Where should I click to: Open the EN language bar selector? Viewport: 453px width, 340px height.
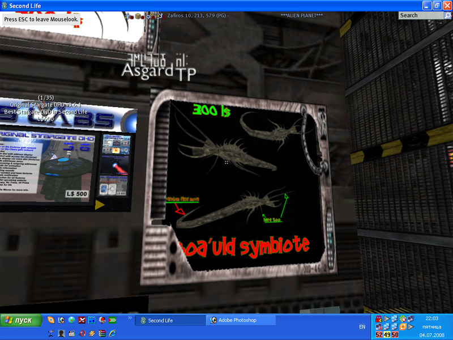(x=362, y=326)
